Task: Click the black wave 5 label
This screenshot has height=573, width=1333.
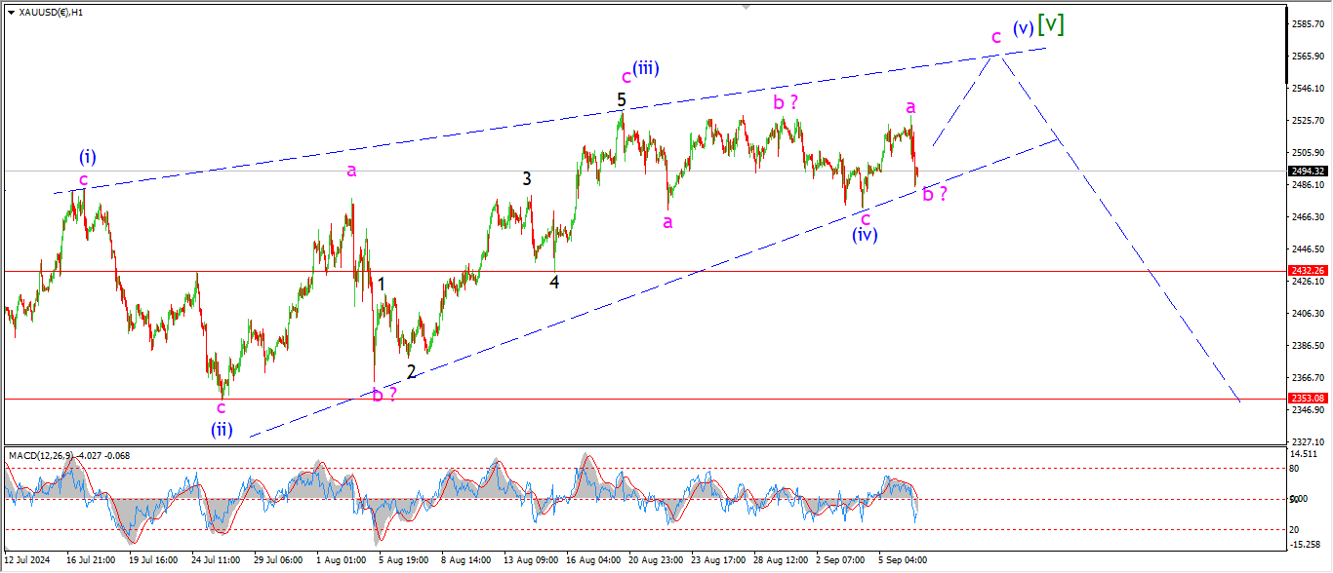Action: (x=621, y=99)
